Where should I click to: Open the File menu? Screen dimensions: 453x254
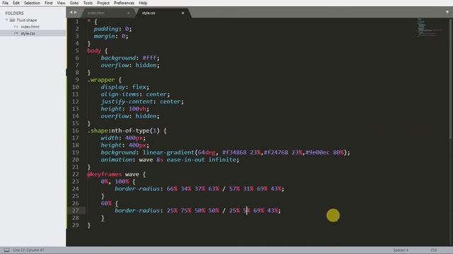pyautogui.click(x=5, y=3)
